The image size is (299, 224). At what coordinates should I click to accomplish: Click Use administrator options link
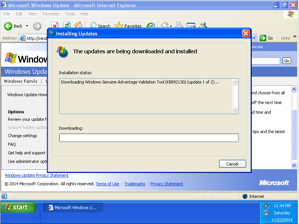pyautogui.click(x=27, y=161)
